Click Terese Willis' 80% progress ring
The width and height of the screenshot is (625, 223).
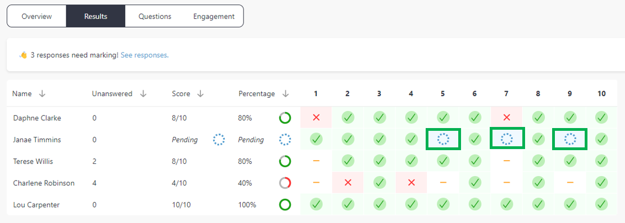click(x=284, y=161)
